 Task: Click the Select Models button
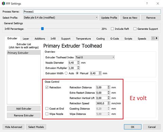(x=36, y=127)
